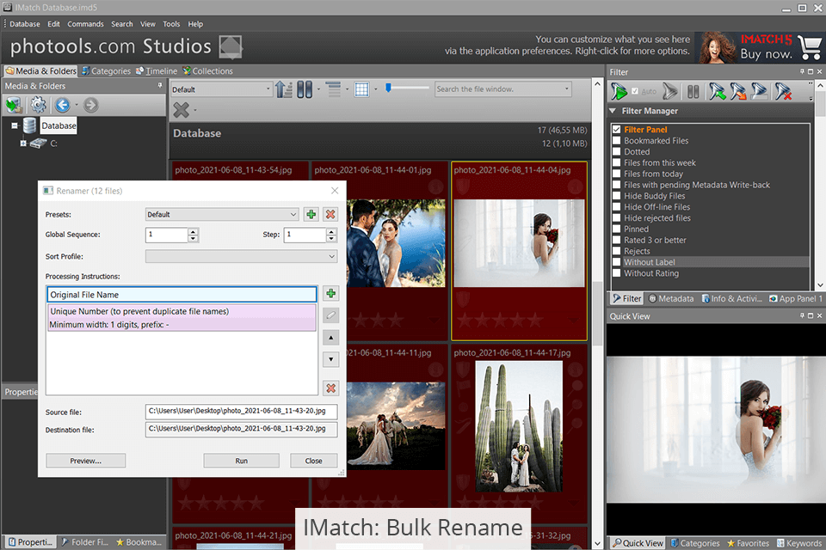Edit the selected processing instruction
This screenshot has width=826, height=550.
(330, 315)
